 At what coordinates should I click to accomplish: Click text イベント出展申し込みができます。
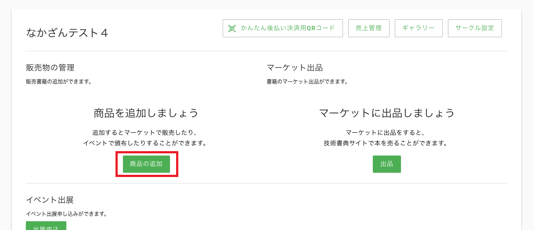tap(67, 214)
